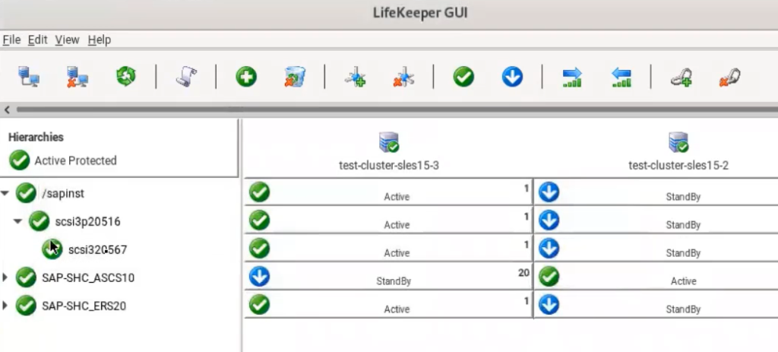Click the Remove Dependency chain-x icon
This screenshot has width=778, height=352.
tap(729, 78)
